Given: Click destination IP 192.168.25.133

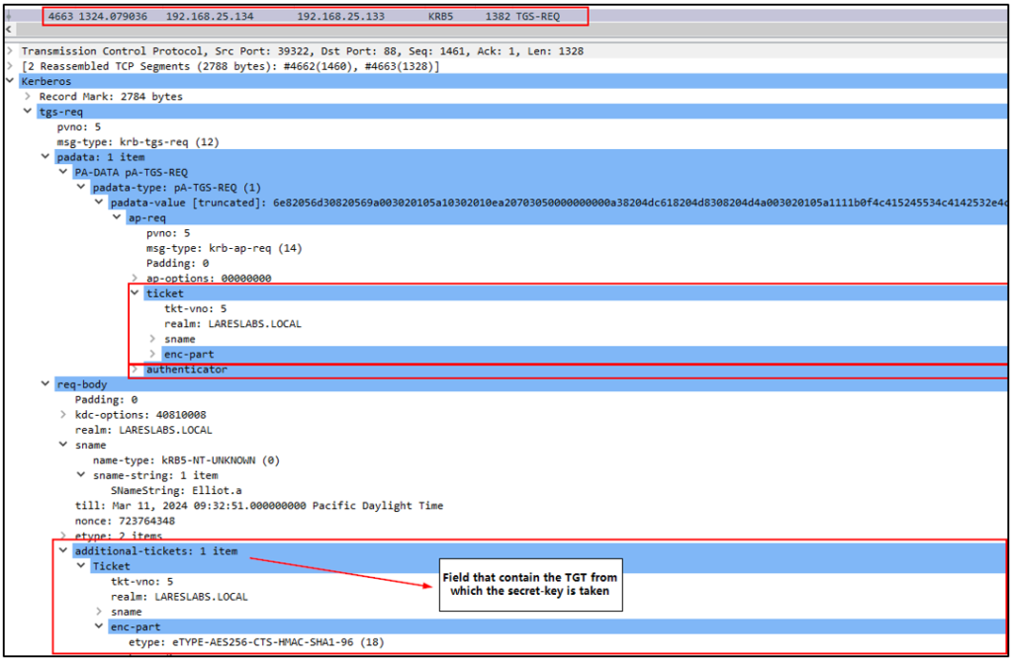Looking at the screenshot, I should [x=340, y=16].
